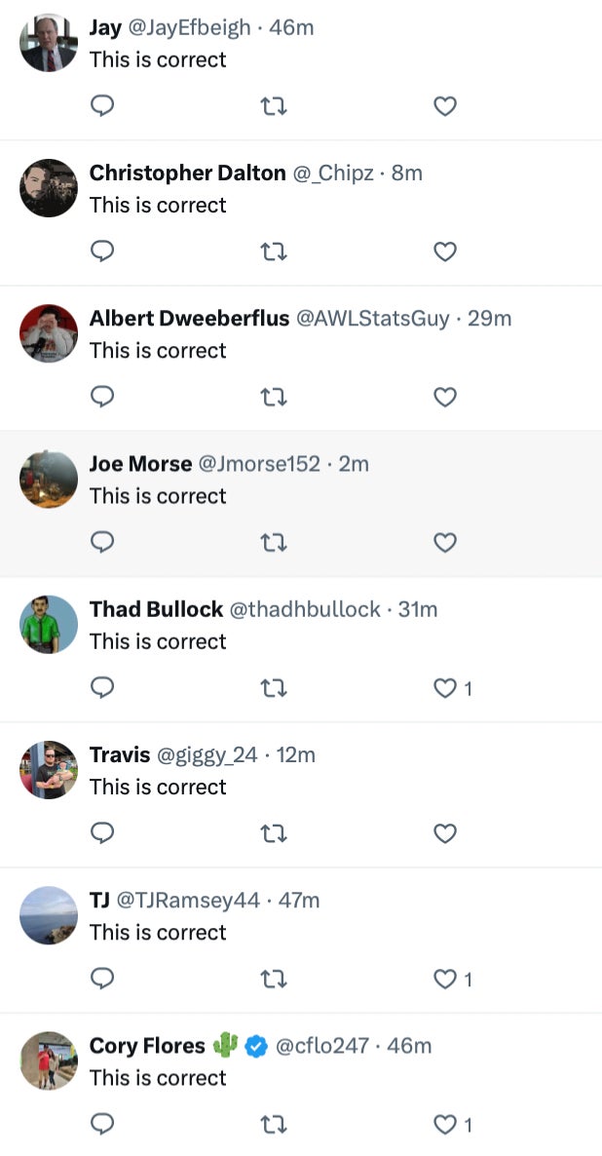602x1156 pixels.
Task: Like Jay's tweet
Action: (445, 106)
